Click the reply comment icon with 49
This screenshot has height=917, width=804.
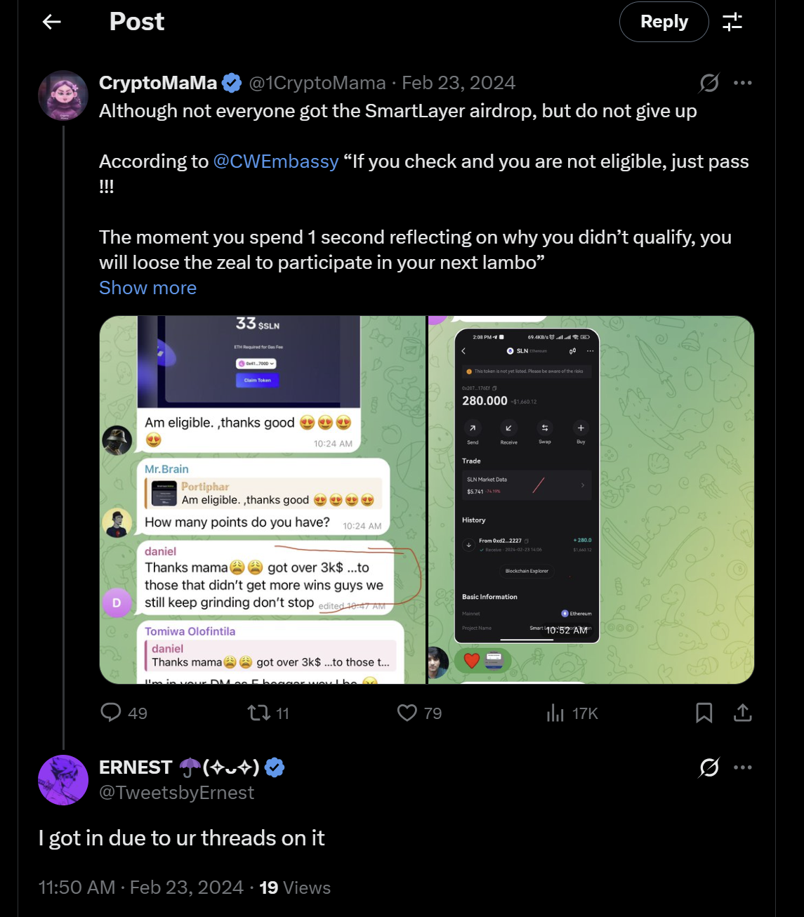point(112,713)
